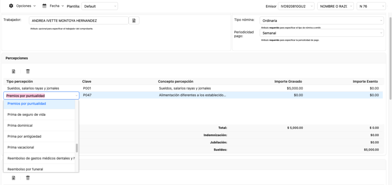Open the NOMBRE O RAZO dropdown
Image resolution: width=392 pixels, height=185 pixels.
[x=335, y=6]
